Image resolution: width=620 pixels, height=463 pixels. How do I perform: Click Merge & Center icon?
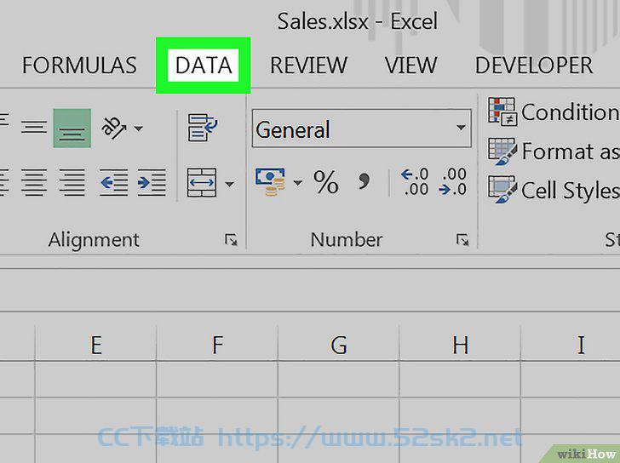click(x=202, y=182)
